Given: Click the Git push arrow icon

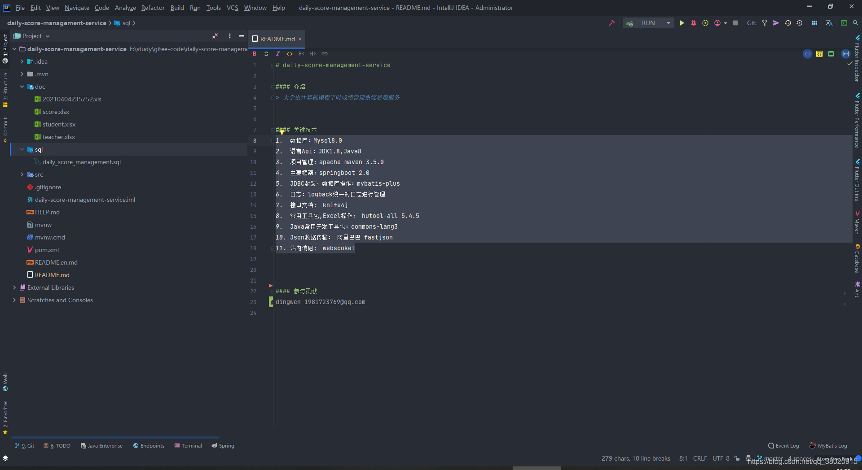Looking at the screenshot, I should [x=776, y=23].
